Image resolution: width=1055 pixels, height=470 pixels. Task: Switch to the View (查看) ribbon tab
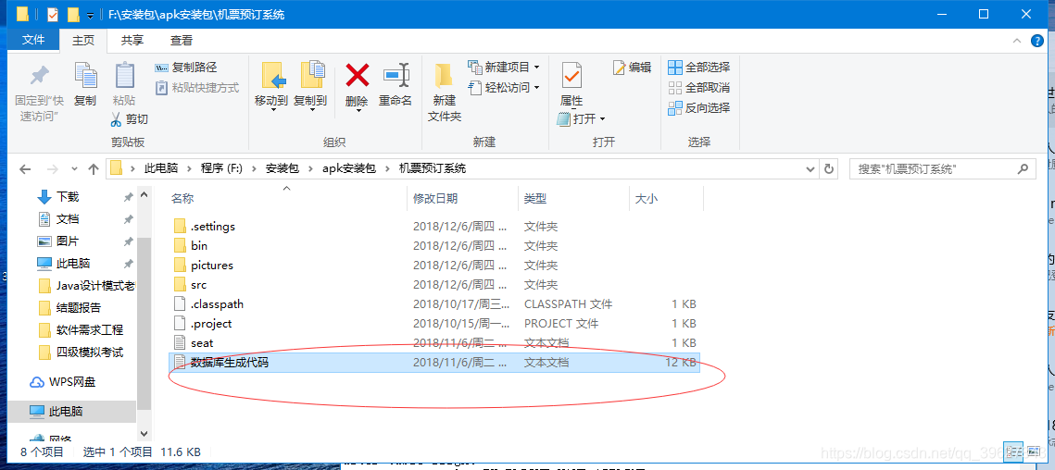click(181, 41)
